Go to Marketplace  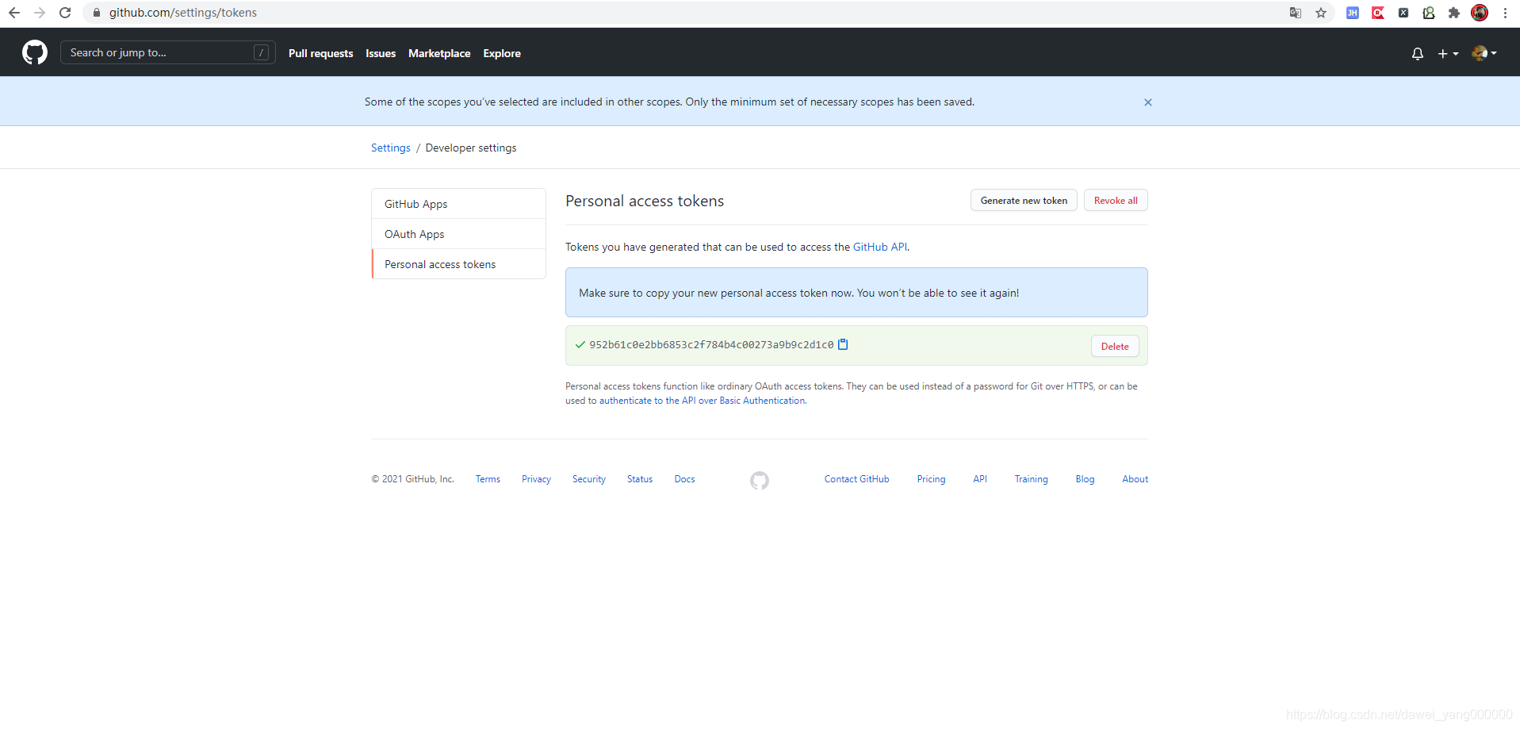tap(439, 53)
